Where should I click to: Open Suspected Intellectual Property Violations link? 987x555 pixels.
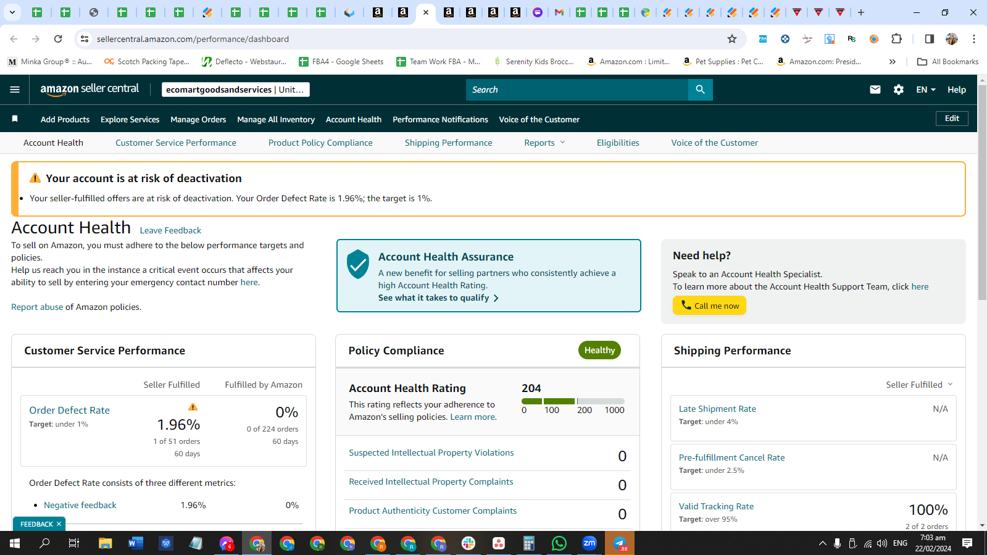[x=431, y=453]
